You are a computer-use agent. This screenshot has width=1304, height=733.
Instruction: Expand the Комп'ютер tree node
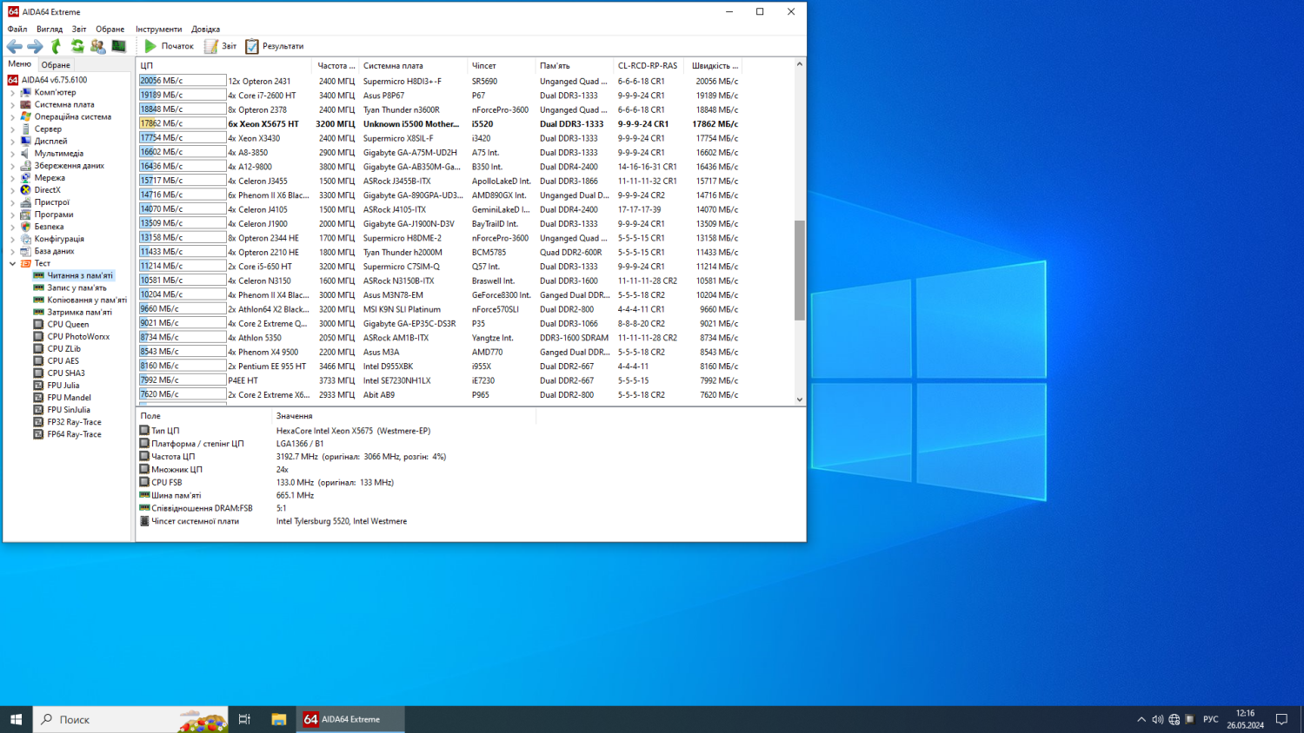pos(12,92)
